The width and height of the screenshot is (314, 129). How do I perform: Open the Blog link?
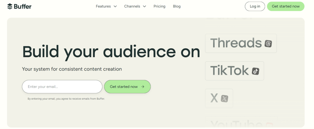(x=177, y=6)
